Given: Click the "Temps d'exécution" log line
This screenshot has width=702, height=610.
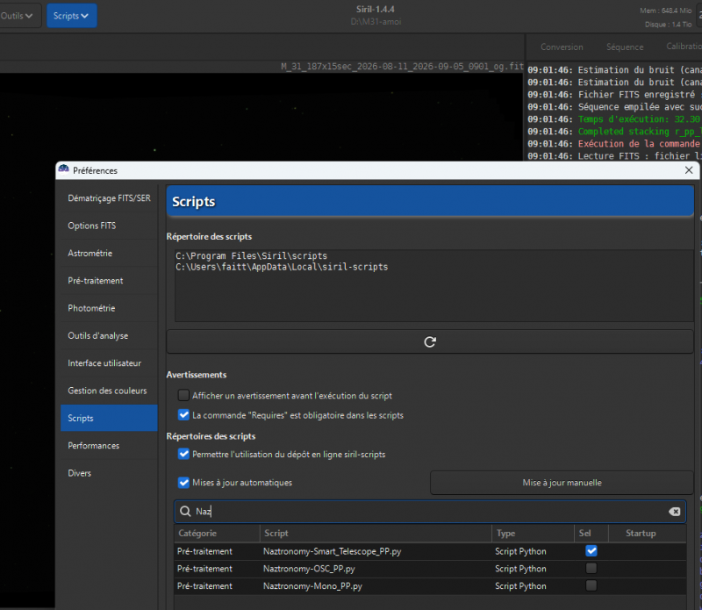Looking at the screenshot, I should point(613,119).
